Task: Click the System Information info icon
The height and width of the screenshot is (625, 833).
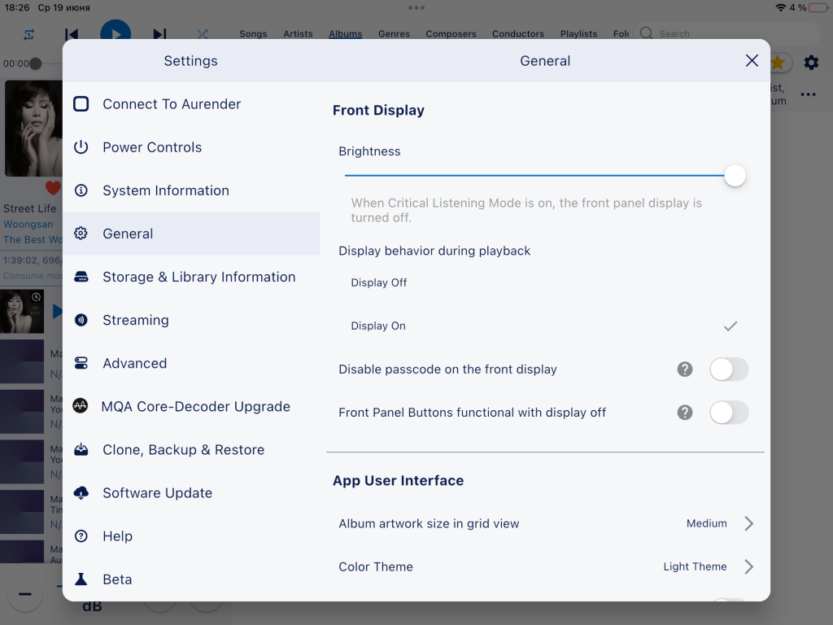Action: [x=81, y=190]
